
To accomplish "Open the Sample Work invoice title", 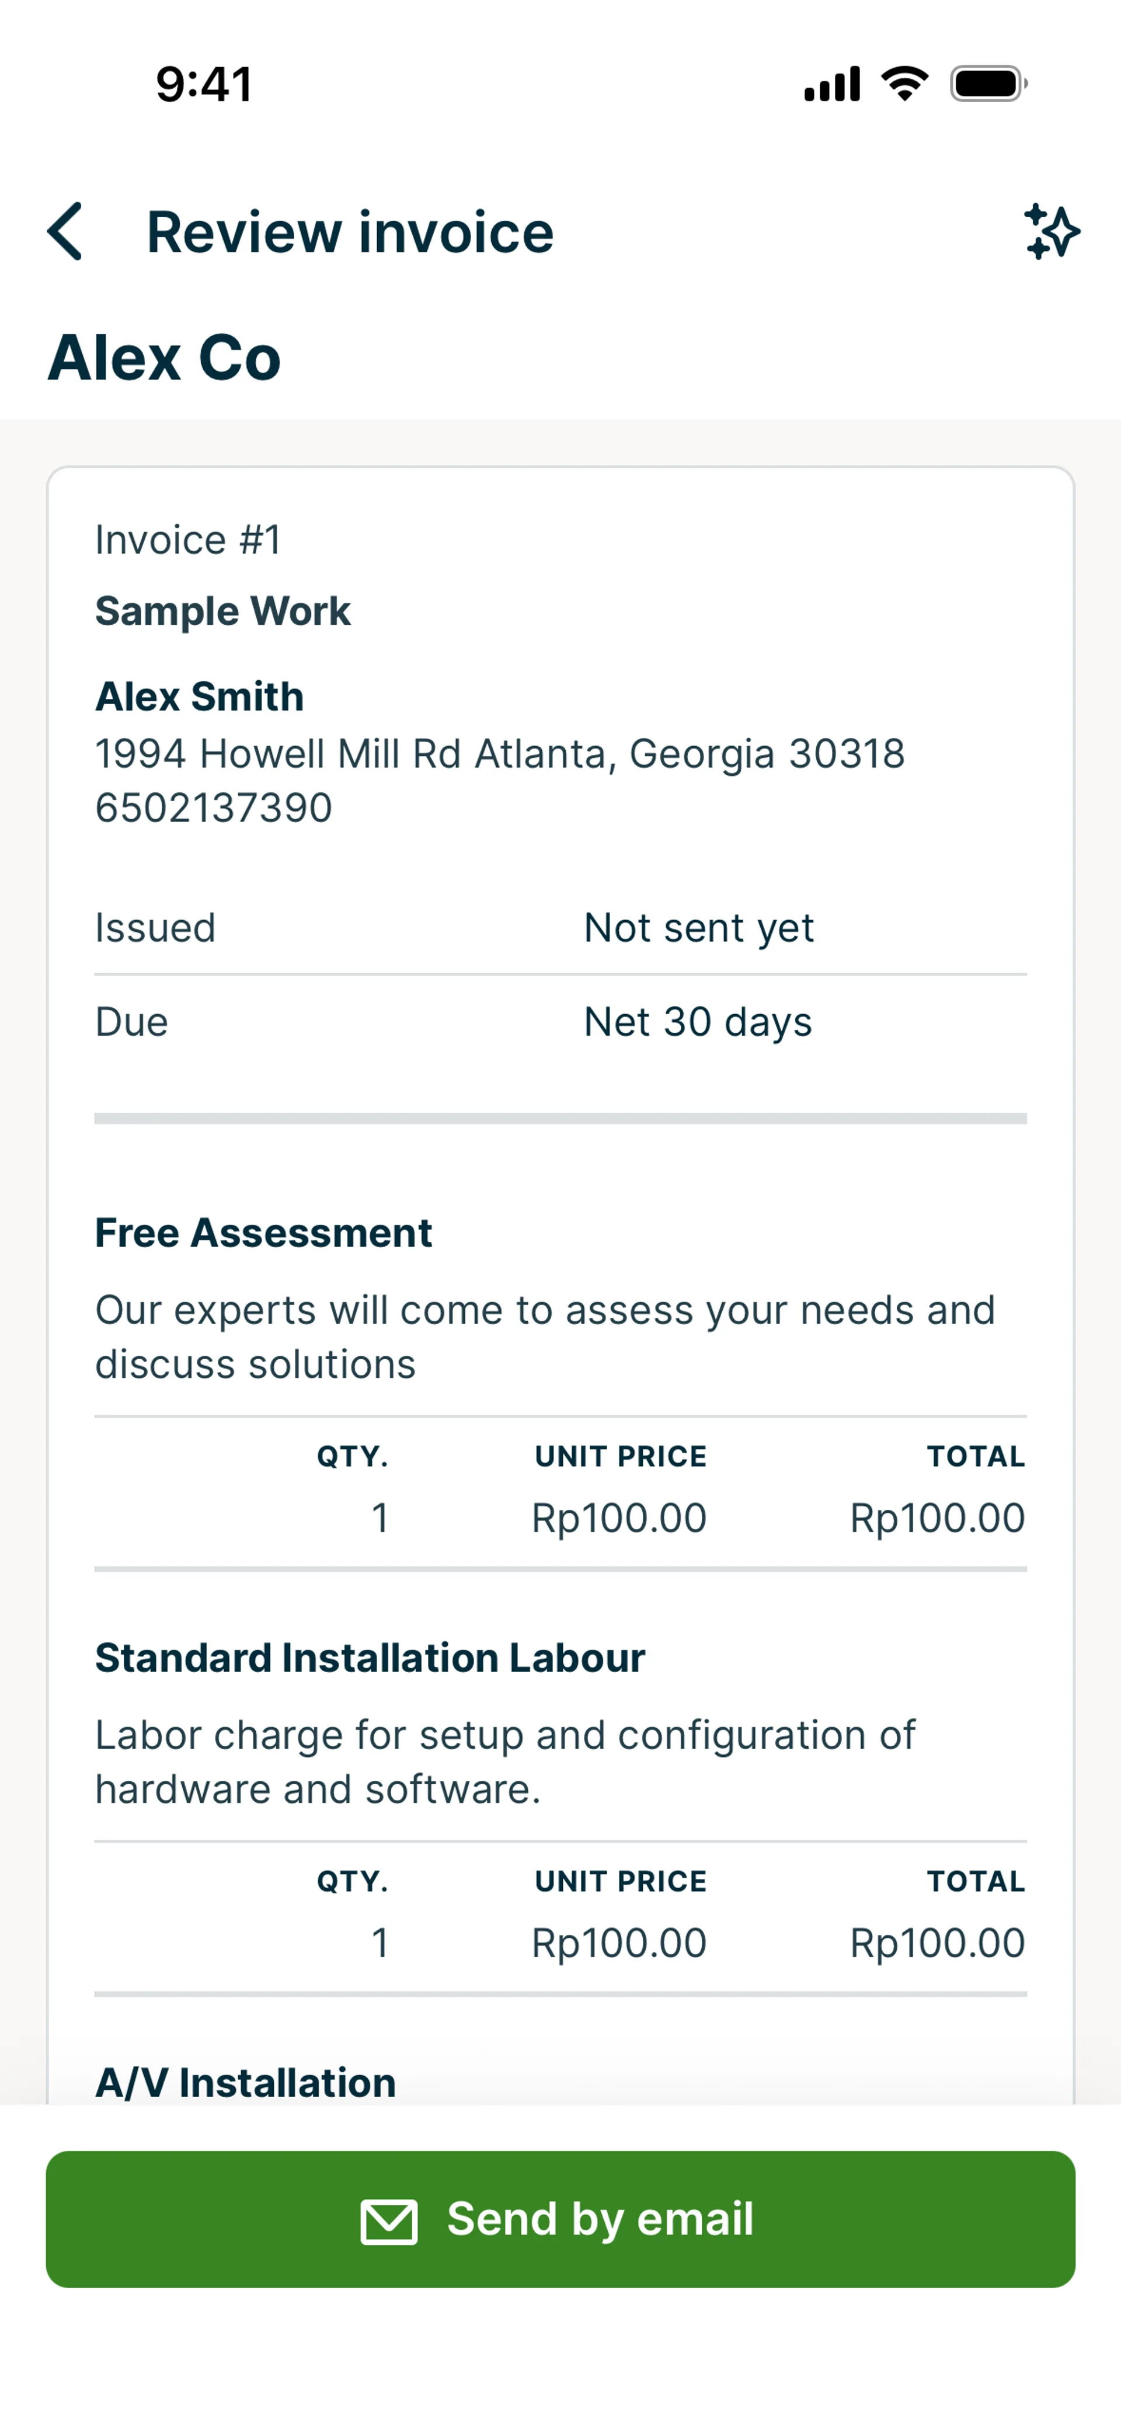I will [x=222, y=611].
